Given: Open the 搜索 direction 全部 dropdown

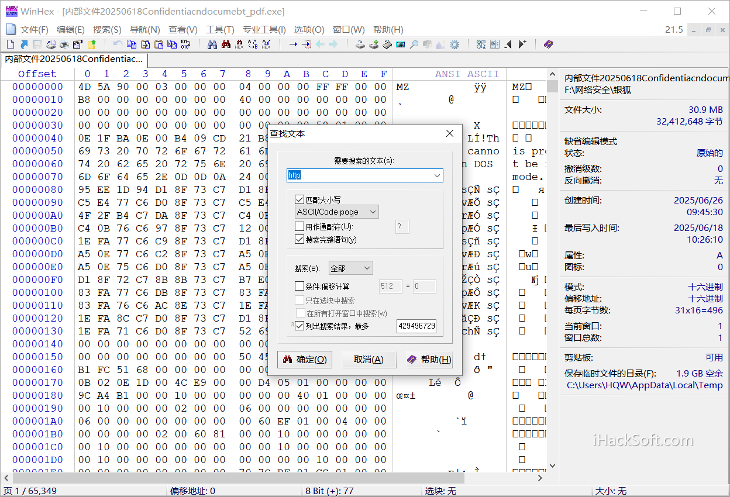Looking at the screenshot, I should point(350,268).
